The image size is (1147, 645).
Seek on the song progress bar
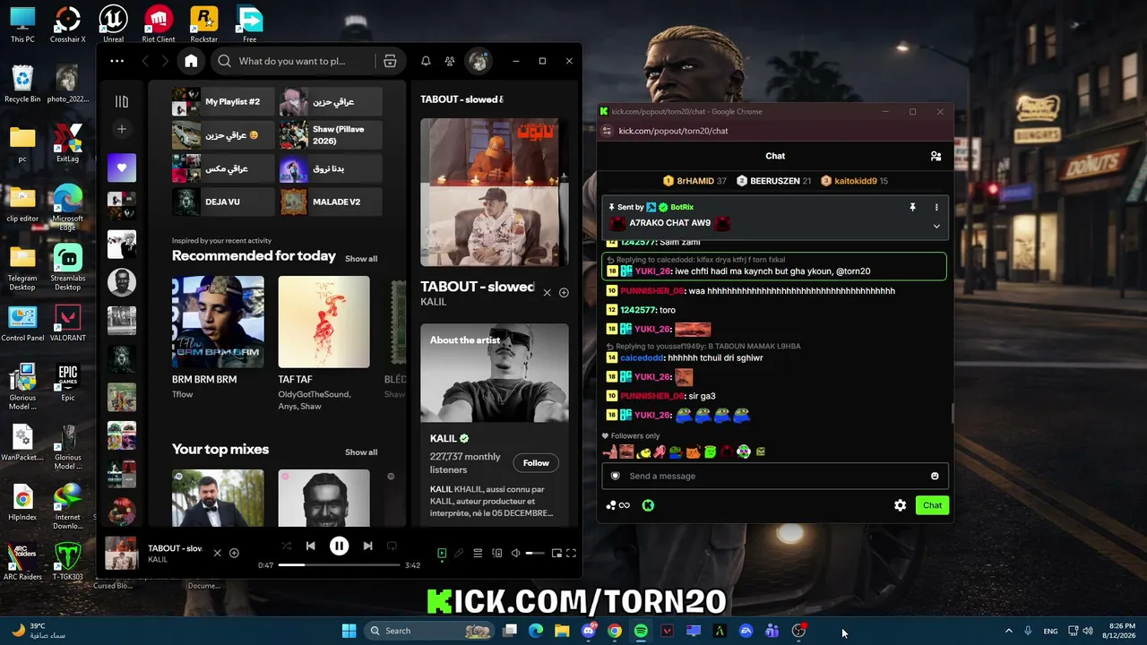click(x=339, y=565)
